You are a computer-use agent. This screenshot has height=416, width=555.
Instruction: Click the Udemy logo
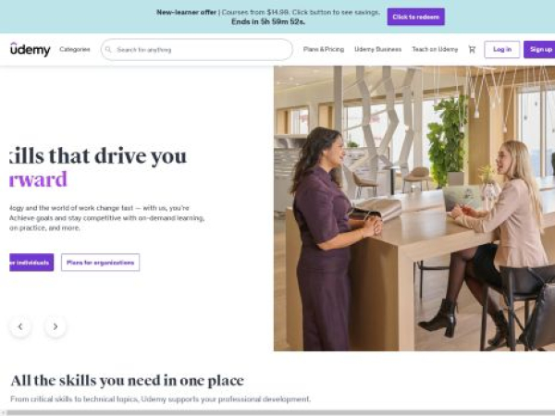31,49
